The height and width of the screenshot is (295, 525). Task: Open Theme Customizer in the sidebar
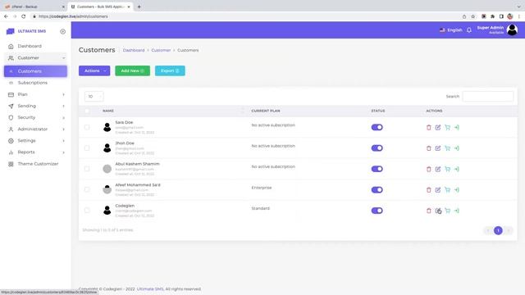(x=35, y=164)
